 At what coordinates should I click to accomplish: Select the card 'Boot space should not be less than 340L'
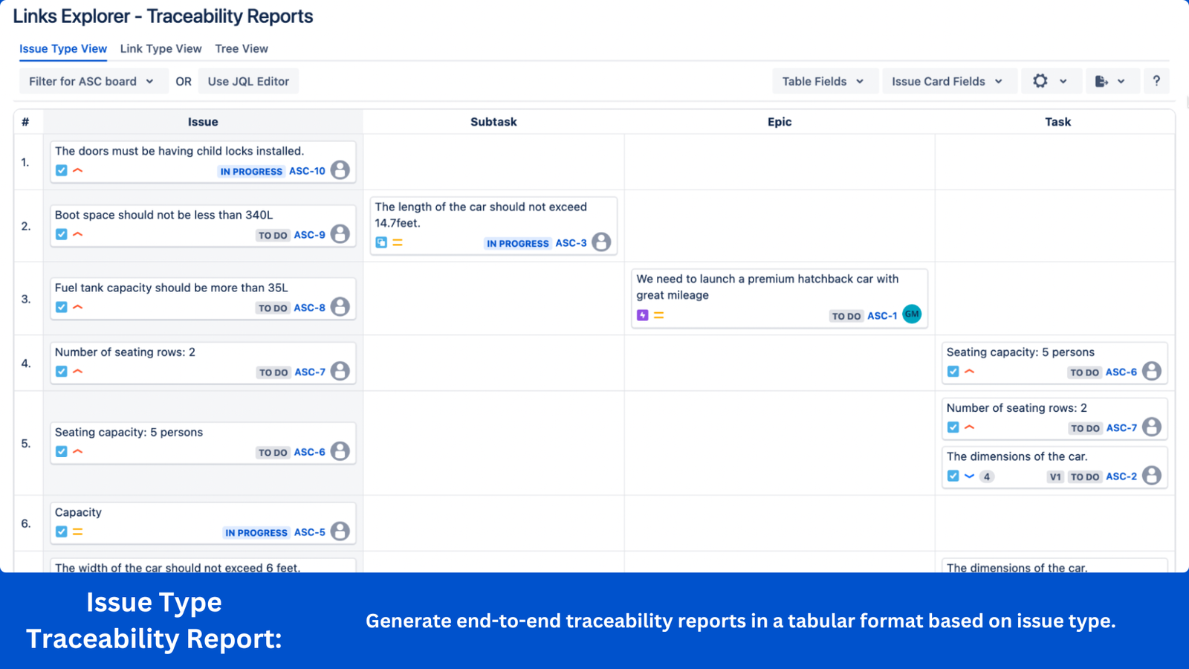(x=203, y=226)
